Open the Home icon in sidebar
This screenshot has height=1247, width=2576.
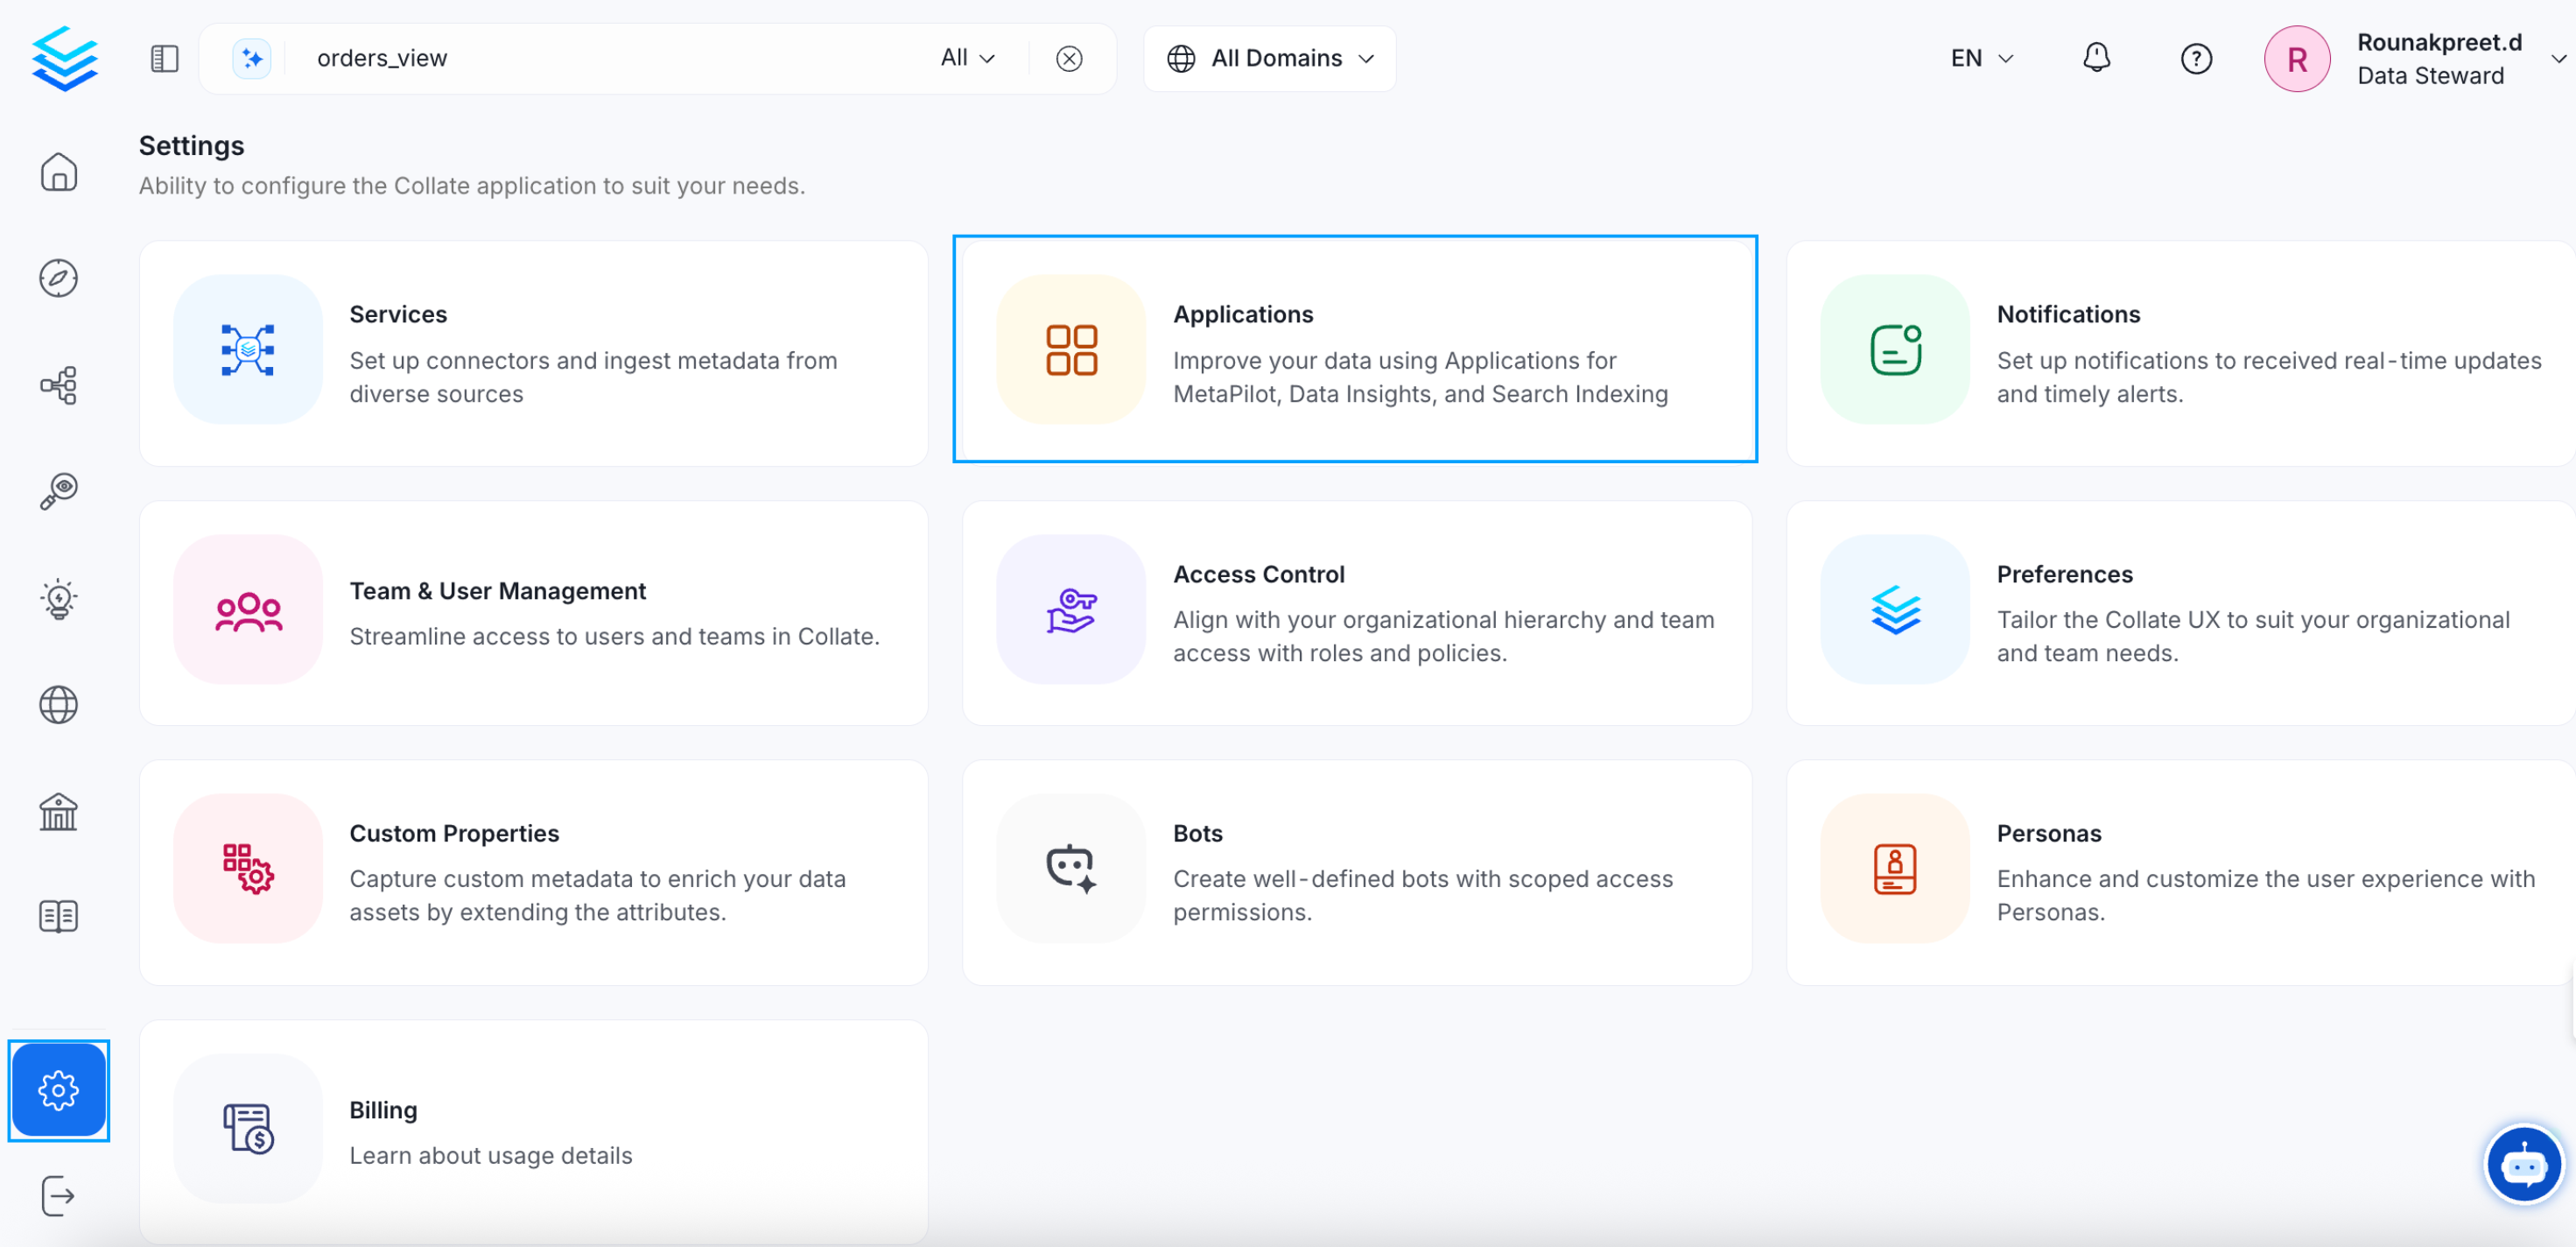[x=58, y=173]
